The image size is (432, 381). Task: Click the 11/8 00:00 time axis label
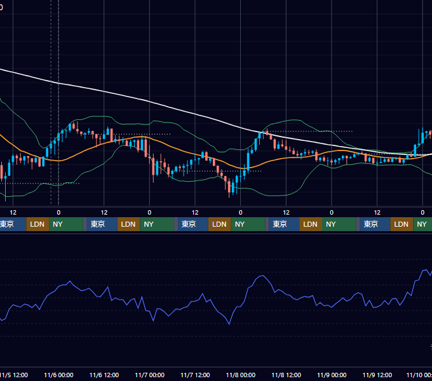point(241,375)
